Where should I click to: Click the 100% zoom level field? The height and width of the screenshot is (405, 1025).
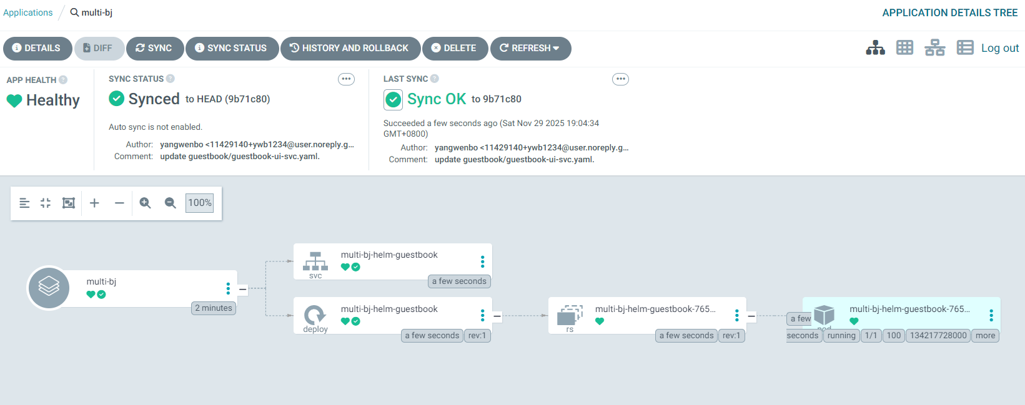click(x=199, y=203)
